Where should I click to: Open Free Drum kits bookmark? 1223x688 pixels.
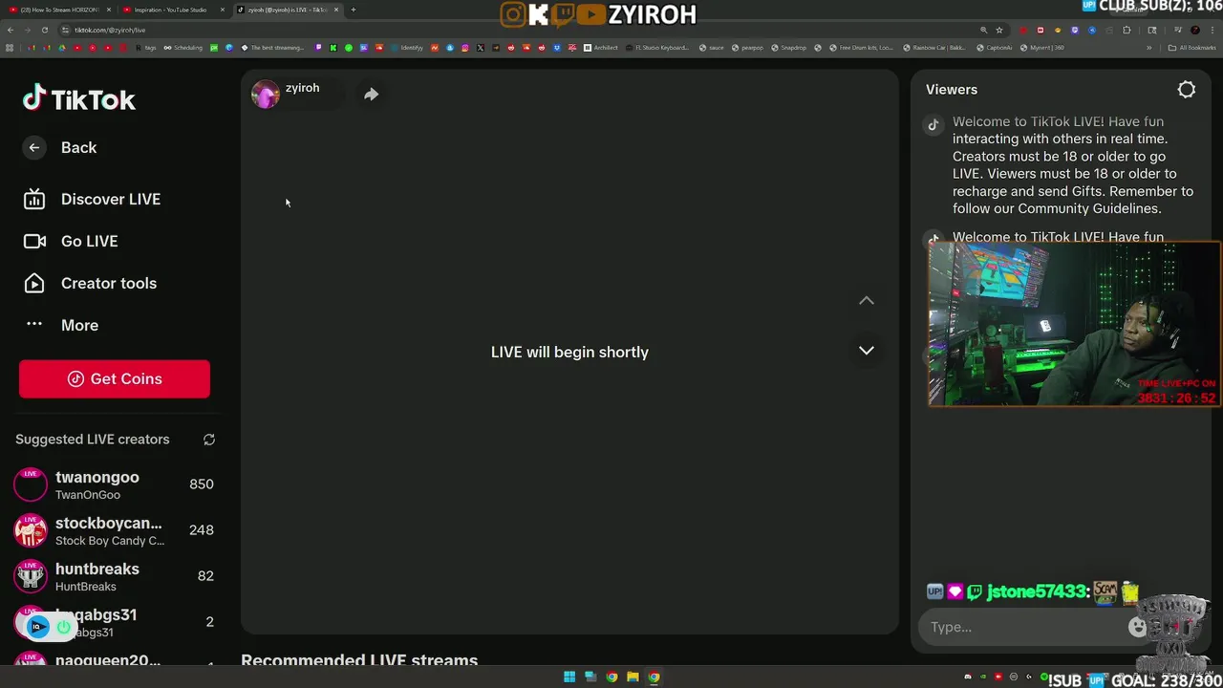tap(861, 48)
